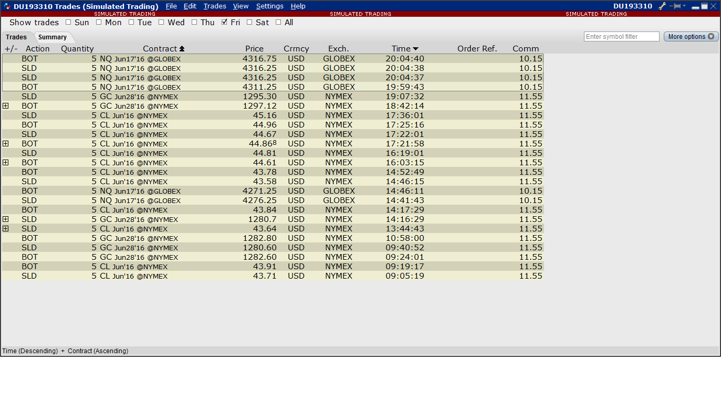Select the NQ price 4271.25 cell

pos(259,191)
